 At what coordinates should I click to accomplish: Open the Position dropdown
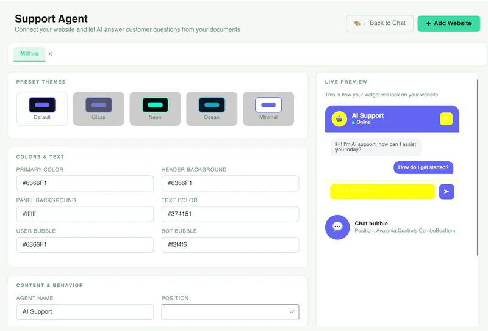231,311
